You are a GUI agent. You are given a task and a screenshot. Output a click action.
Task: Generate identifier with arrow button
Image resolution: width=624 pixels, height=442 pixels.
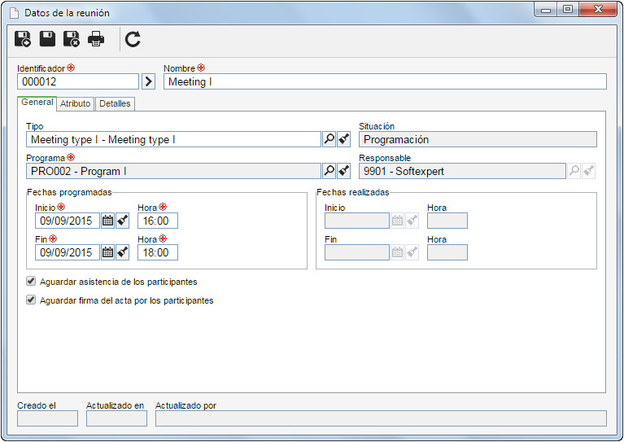(x=148, y=81)
